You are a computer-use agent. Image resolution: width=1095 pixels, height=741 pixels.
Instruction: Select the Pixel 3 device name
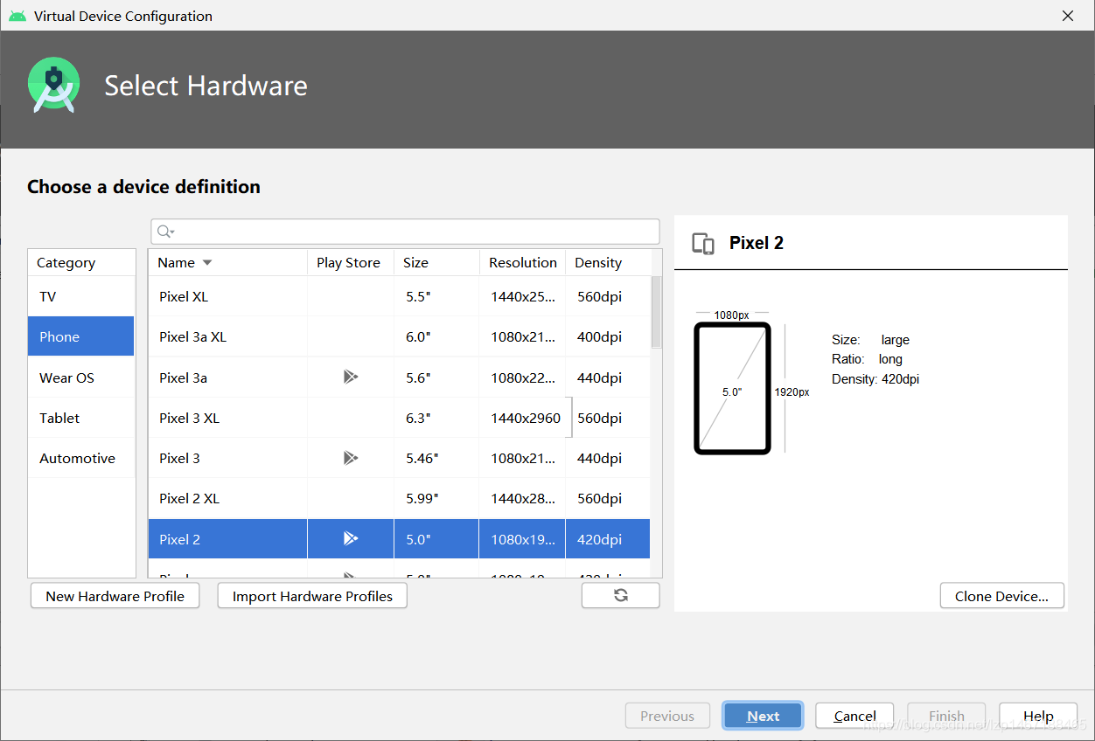pyautogui.click(x=179, y=458)
